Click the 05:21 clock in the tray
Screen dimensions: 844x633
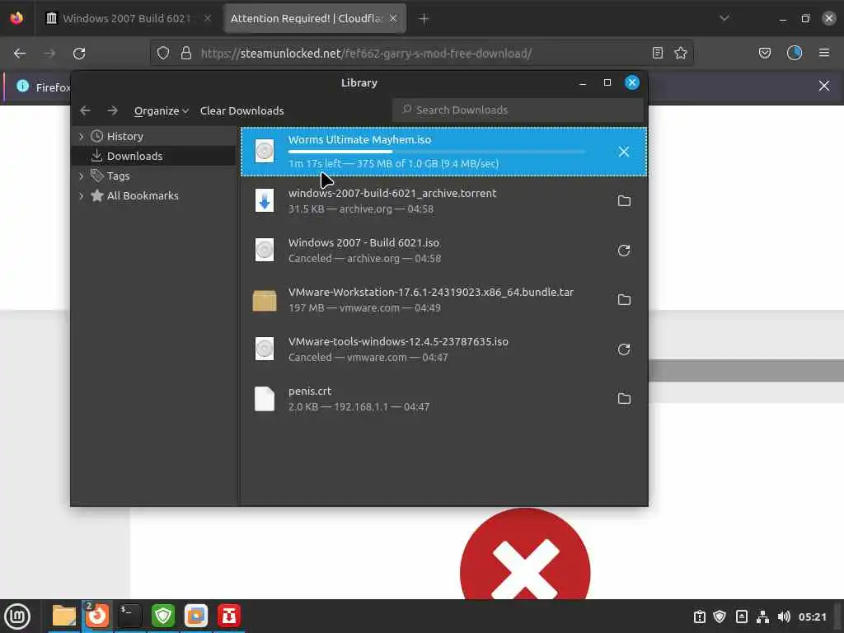pyautogui.click(x=812, y=617)
